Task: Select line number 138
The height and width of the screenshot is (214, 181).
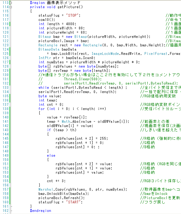Action: point(5,109)
